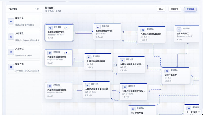Click edge from 九期后台需求文档 to 九期后台需求拆解

point(84,33)
